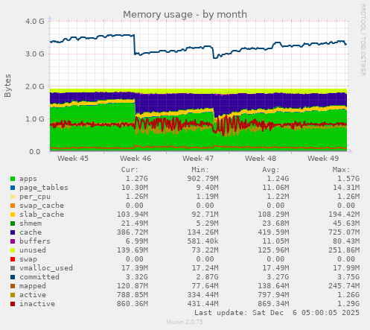Click the unused lime legend swatch

point(13,250)
